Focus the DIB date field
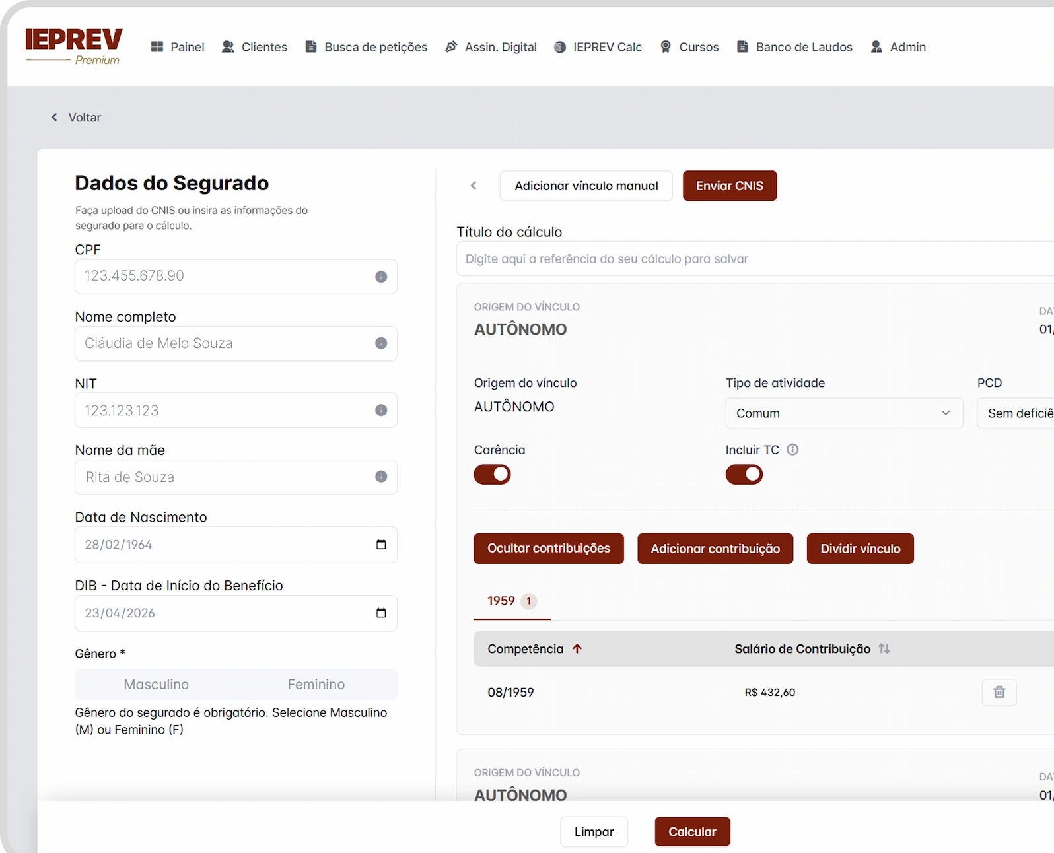This screenshot has height=853, width=1054. pyautogui.click(x=236, y=613)
